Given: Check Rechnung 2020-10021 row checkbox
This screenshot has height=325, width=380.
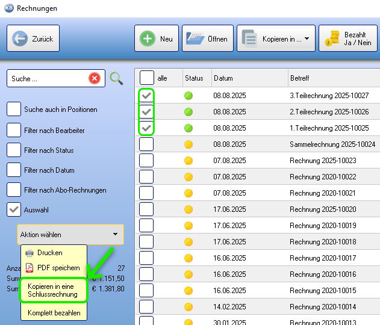Looking at the screenshot, I should pos(146,193).
